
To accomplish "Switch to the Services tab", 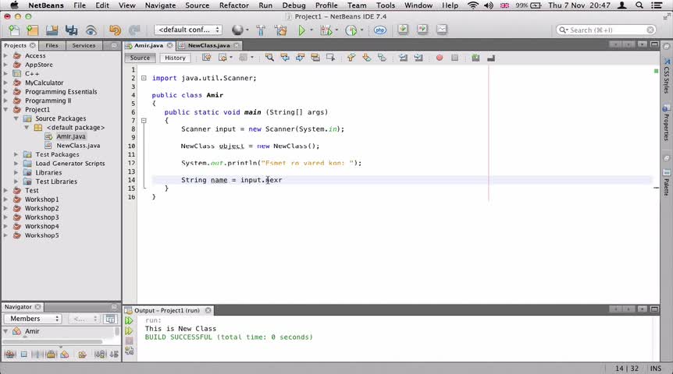I will coord(84,45).
